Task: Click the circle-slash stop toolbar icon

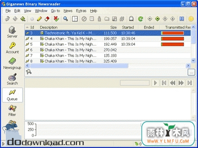Action: 84,19
